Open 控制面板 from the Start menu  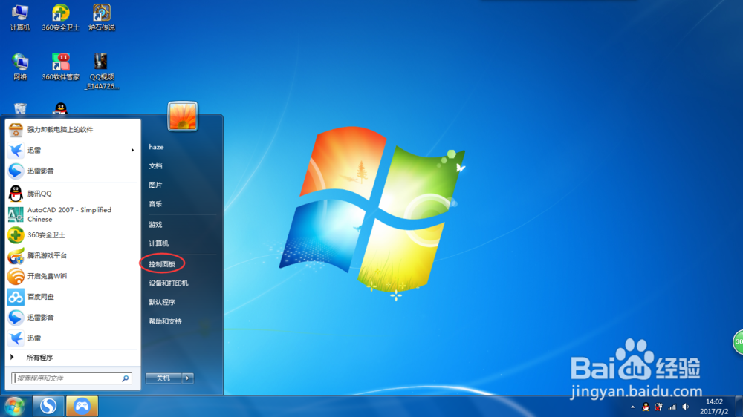tap(162, 264)
